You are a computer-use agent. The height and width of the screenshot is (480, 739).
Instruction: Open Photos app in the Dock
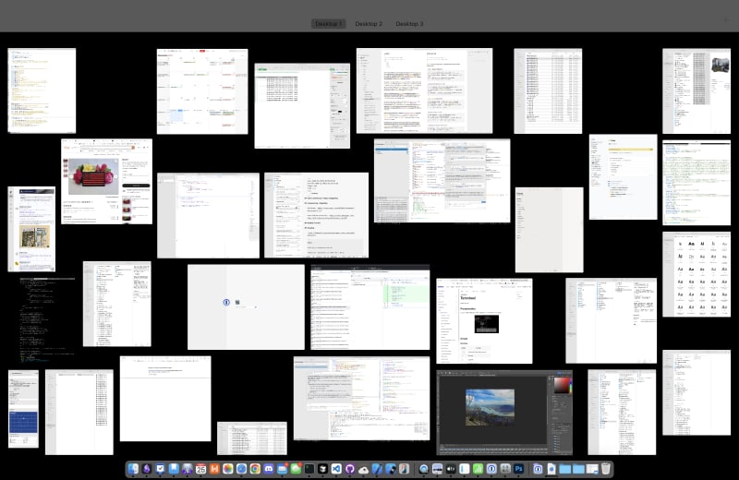[228, 469]
